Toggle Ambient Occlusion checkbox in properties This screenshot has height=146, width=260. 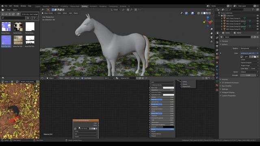point(223,83)
